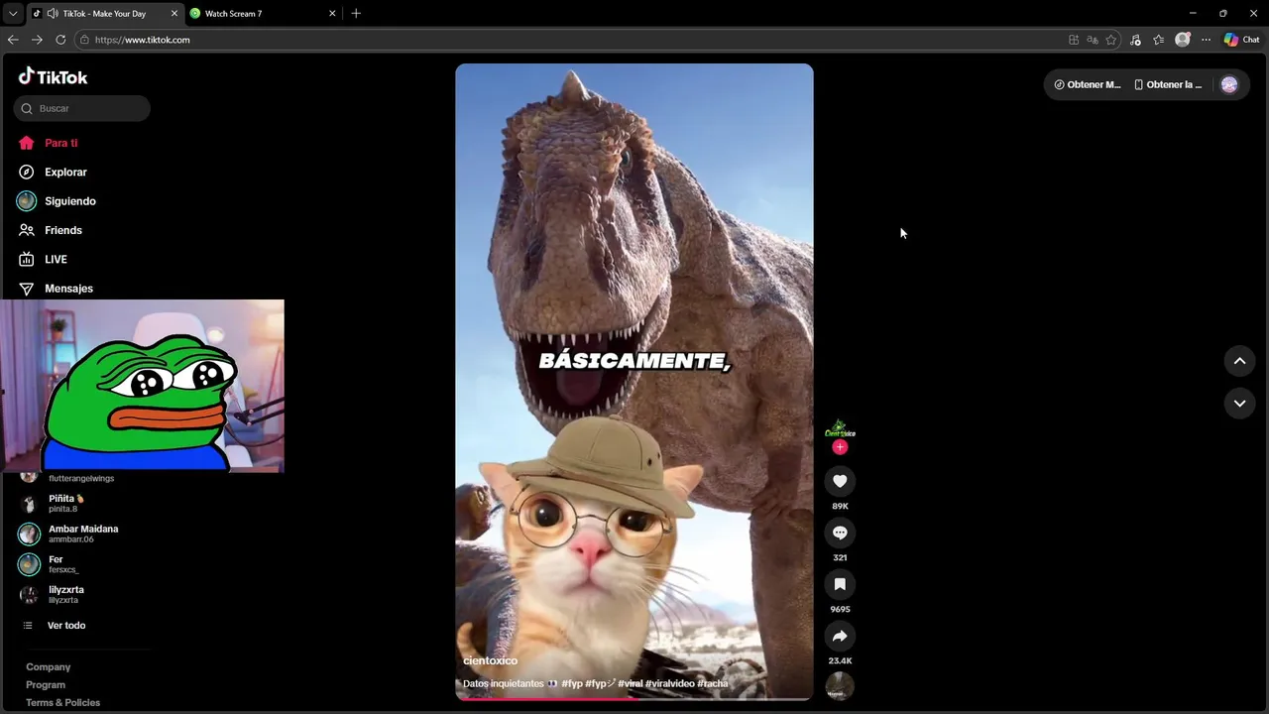Open the spinning sound disc below share

[840, 685]
